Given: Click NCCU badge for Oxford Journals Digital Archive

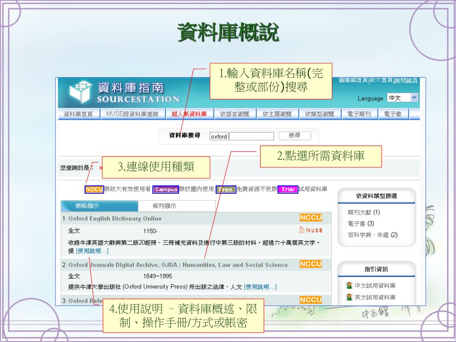Looking at the screenshot, I should coord(310,264).
